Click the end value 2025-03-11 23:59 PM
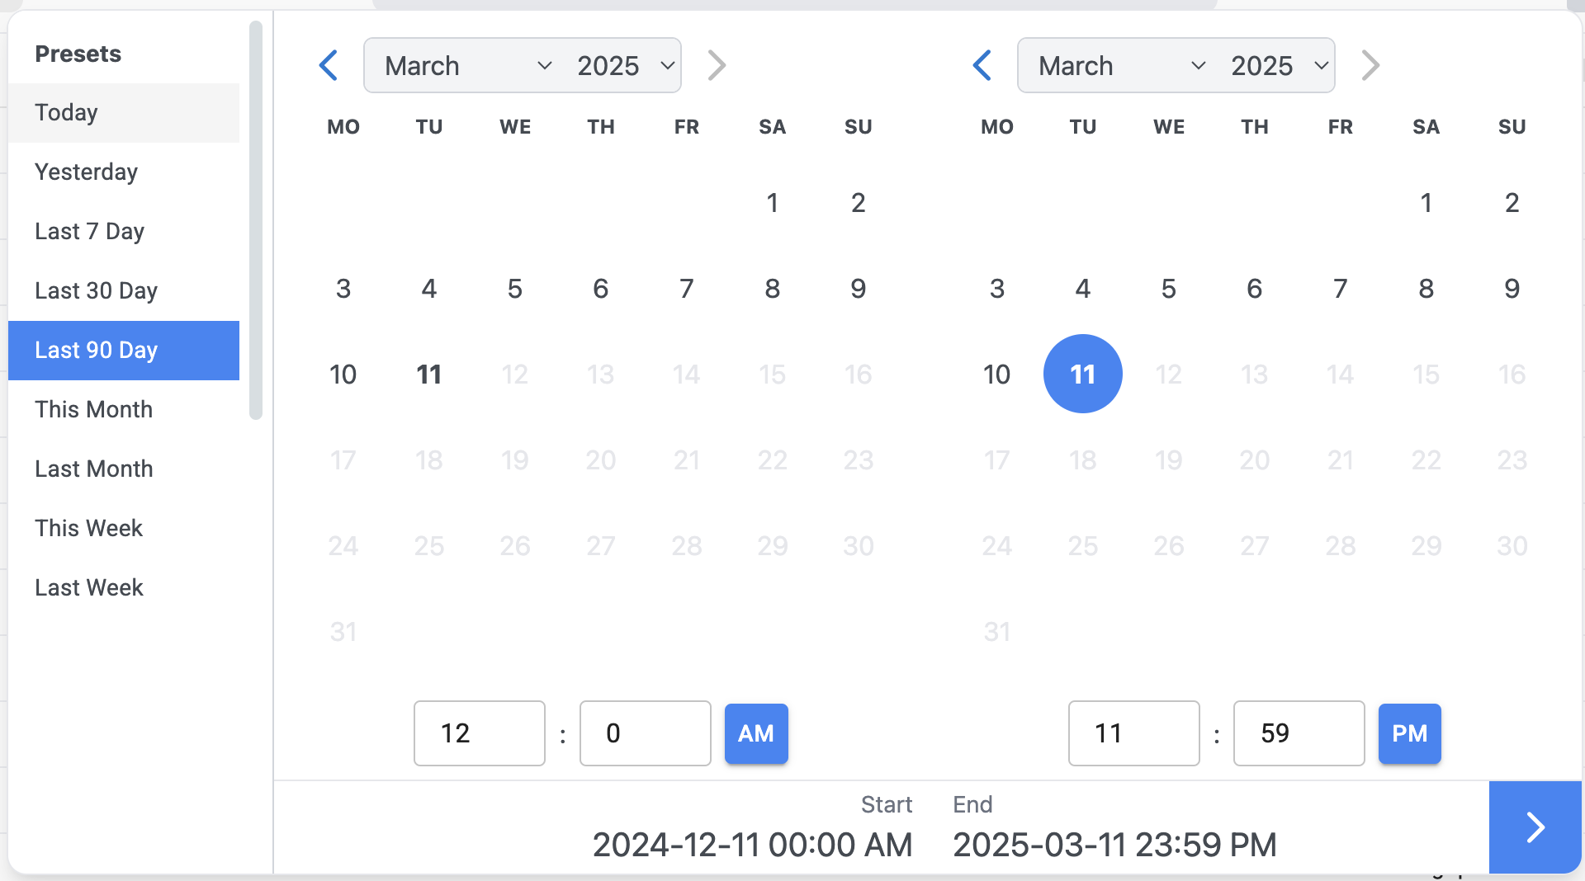 [x=1115, y=845]
